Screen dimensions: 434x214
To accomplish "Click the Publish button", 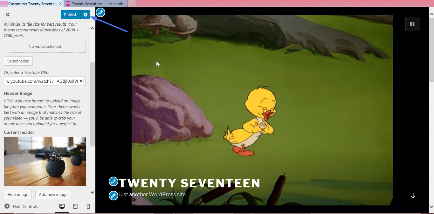I will pyautogui.click(x=71, y=15).
